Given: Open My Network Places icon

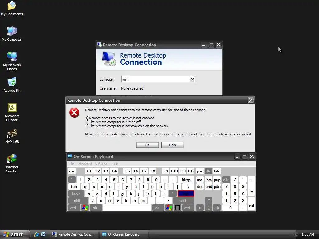Looking at the screenshot, I should (12, 61).
